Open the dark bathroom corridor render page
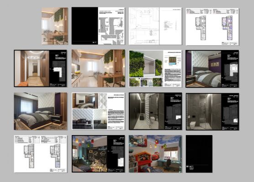This screenshot has height=182, width=254. pyautogui.click(x=155, y=111)
